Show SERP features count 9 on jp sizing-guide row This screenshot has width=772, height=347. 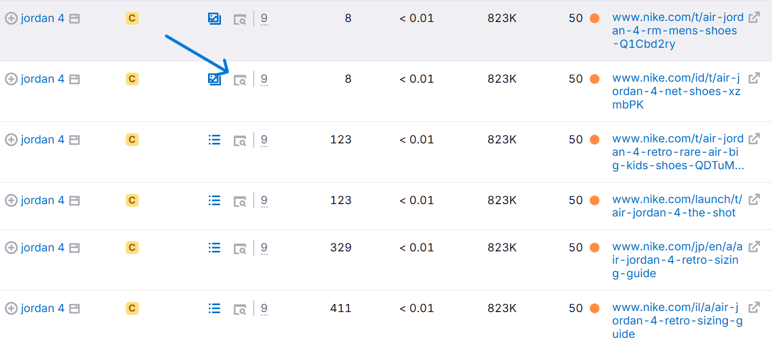(264, 248)
